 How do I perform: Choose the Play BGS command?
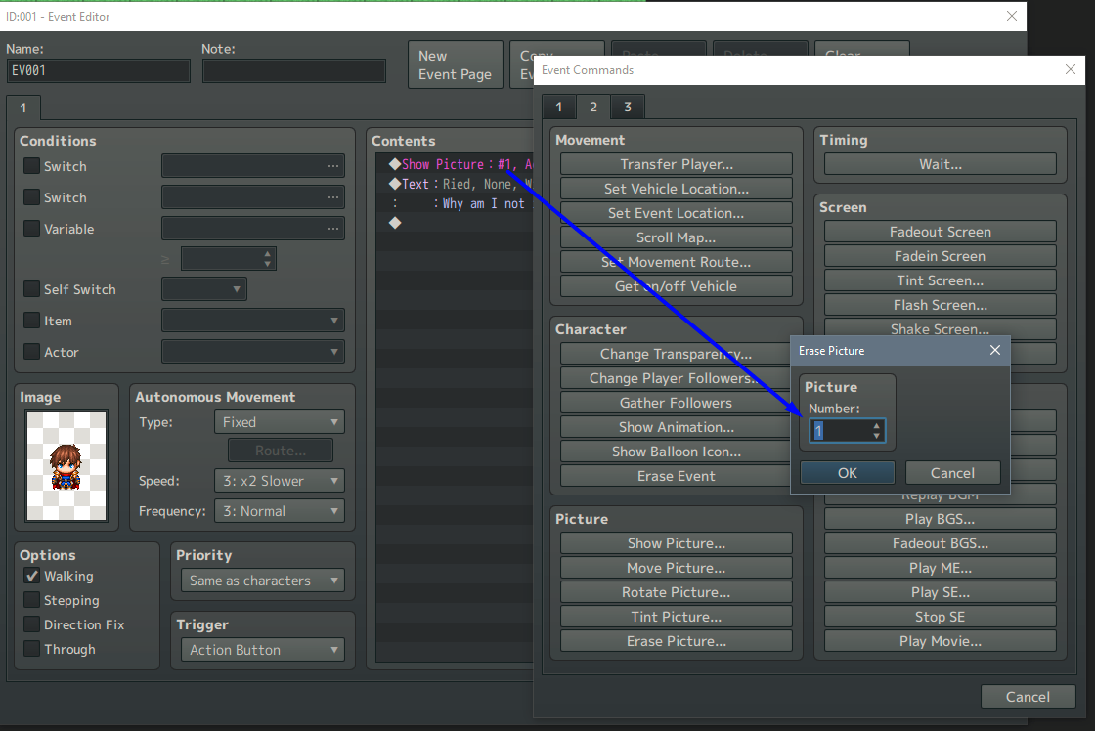pos(940,519)
